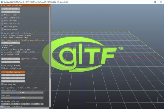This screenshot has height=109, width=164.
Task: Uncheck Camera orbit mode
Action: pyautogui.click(x=2, y=18)
